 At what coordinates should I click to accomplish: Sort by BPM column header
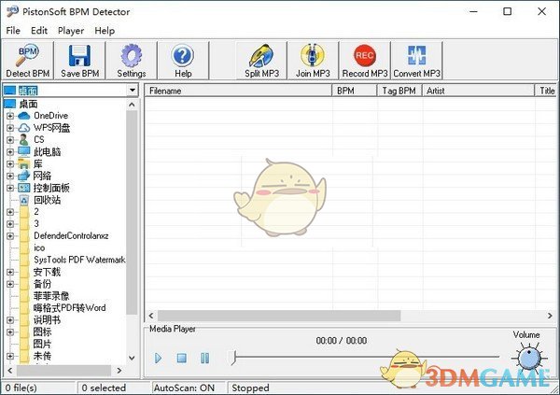(x=355, y=91)
